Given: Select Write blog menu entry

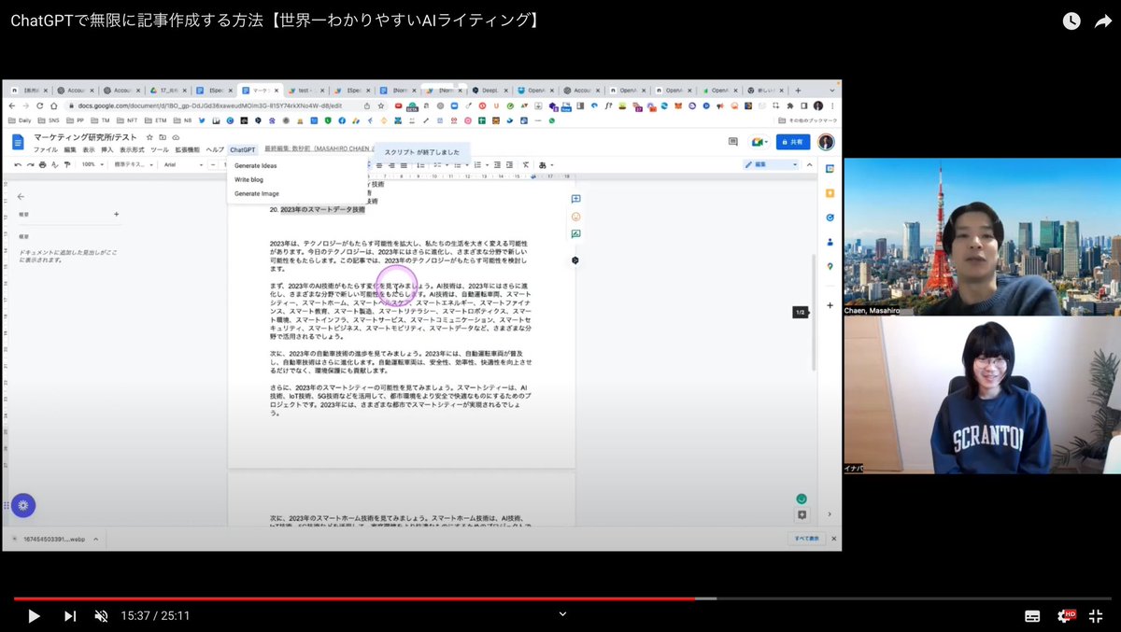Looking at the screenshot, I should [x=248, y=179].
